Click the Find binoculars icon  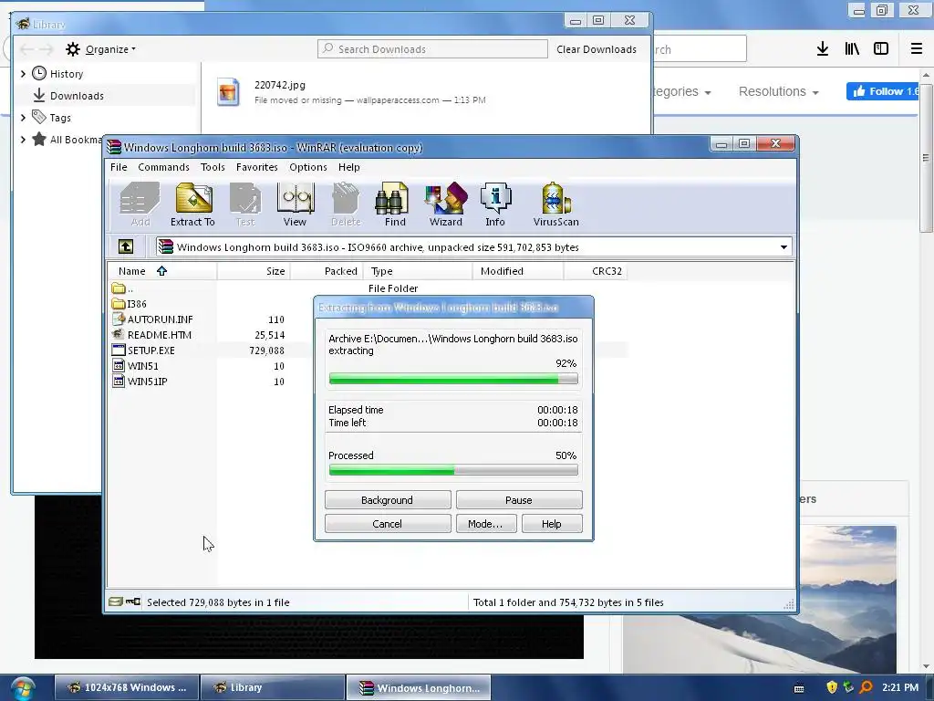coord(394,204)
